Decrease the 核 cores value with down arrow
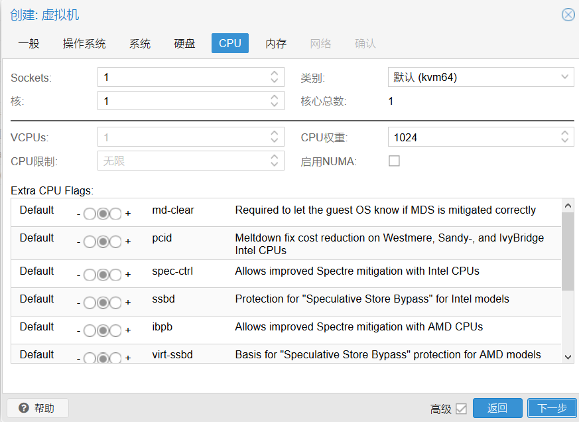 click(x=275, y=105)
